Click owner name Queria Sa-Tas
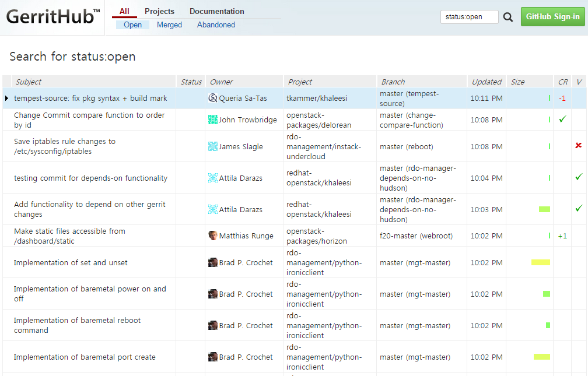588x376 pixels. [243, 98]
